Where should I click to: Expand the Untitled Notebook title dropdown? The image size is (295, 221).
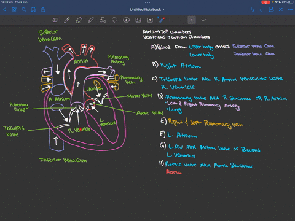[147, 10]
